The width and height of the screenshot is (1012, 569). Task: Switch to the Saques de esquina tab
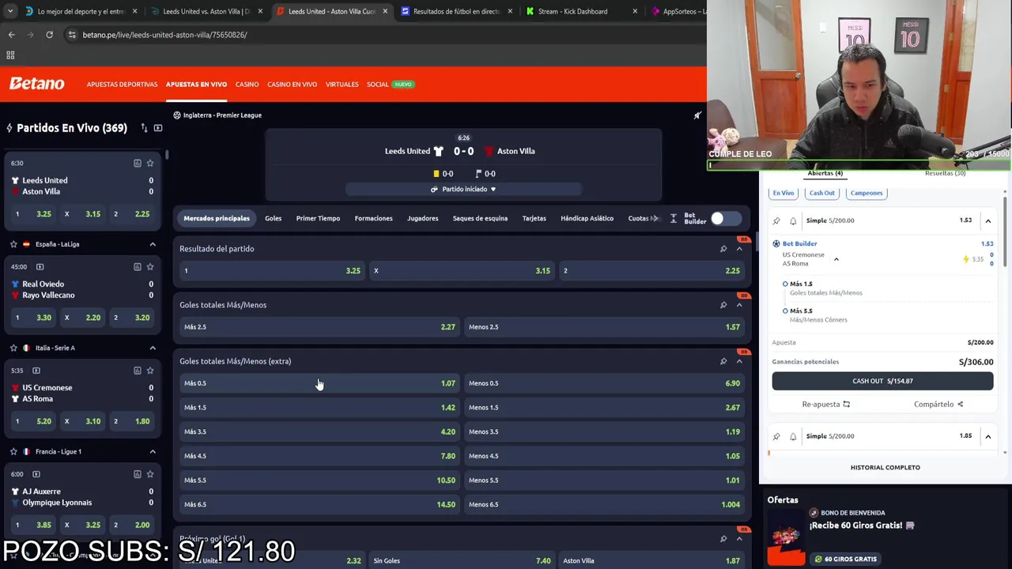coord(480,218)
